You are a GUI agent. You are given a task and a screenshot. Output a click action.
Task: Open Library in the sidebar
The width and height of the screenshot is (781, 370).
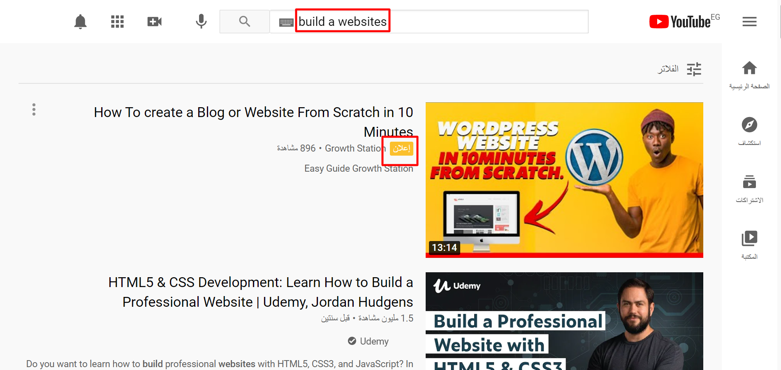pyautogui.click(x=749, y=245)
